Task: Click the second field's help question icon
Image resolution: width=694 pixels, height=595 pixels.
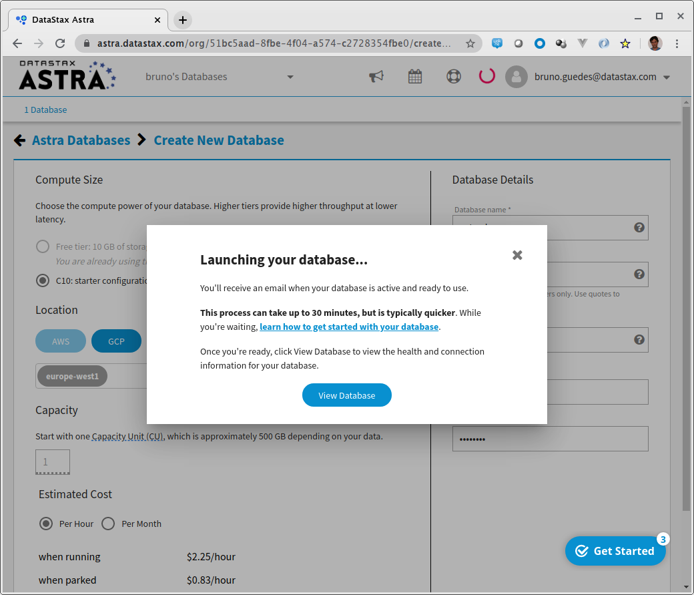Action: [639, 274]
